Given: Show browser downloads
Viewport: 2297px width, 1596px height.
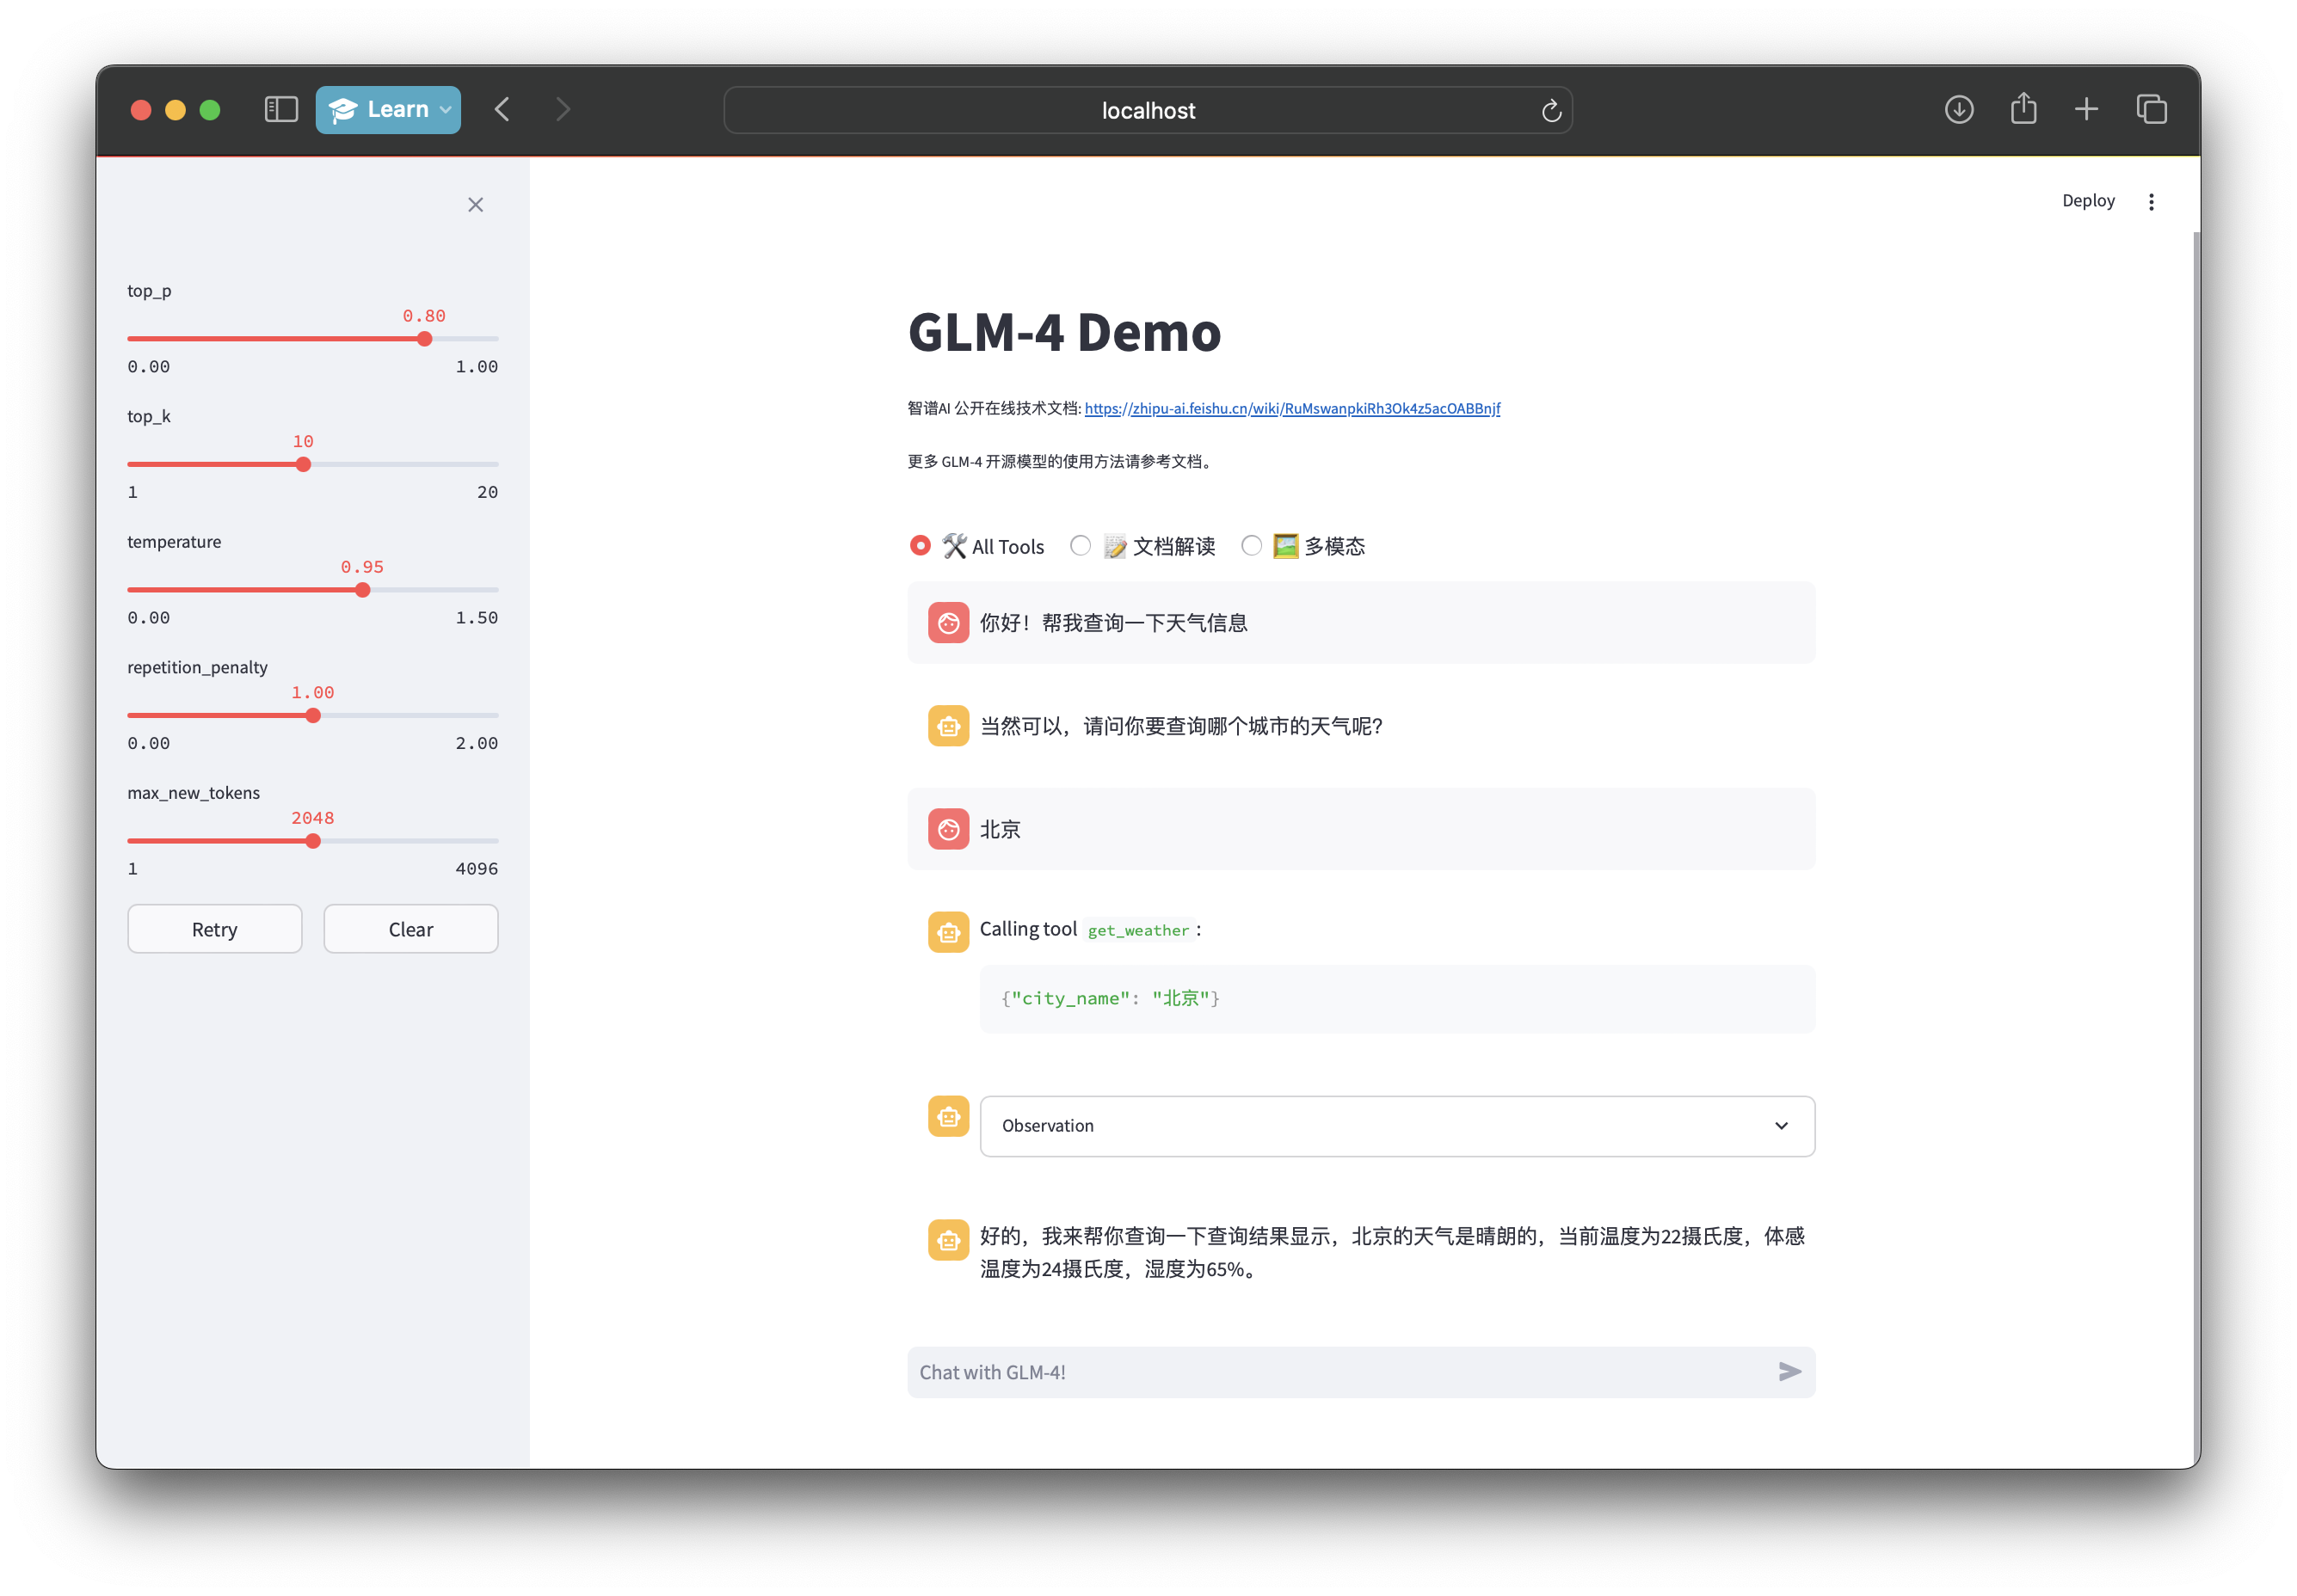Looking at the screenshot, I should 1959,109.
